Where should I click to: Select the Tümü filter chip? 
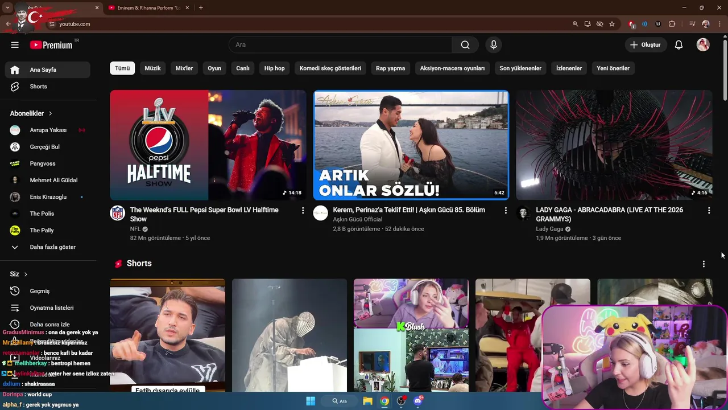pos(122,68)
